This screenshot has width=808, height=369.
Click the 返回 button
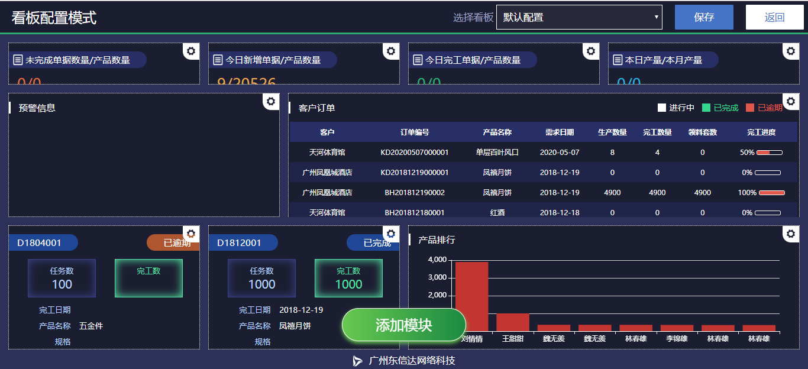pyautogui.click(x=774, y=17)
